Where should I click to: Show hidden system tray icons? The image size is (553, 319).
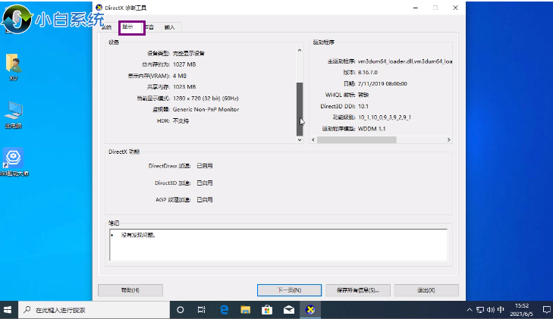(x=468, y=310)
